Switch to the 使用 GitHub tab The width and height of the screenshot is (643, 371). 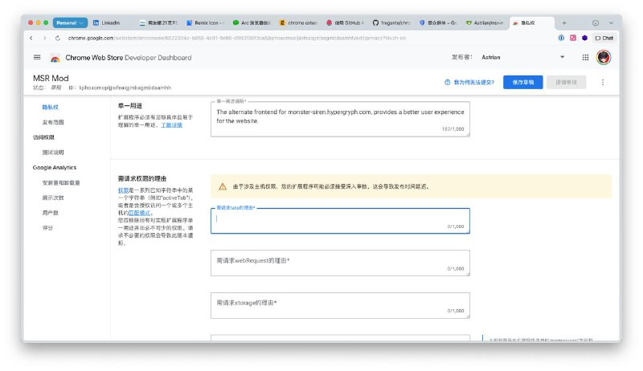(345, 23)
